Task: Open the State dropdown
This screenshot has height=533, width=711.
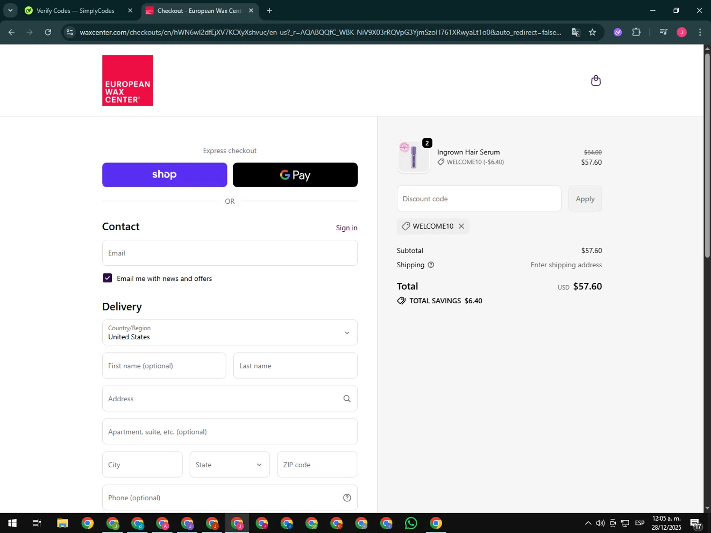Action: coord(229,465)
